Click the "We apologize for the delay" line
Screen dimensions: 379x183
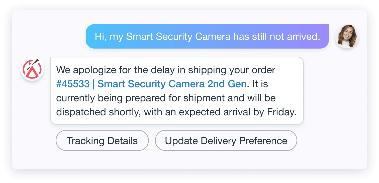(166, 70)
